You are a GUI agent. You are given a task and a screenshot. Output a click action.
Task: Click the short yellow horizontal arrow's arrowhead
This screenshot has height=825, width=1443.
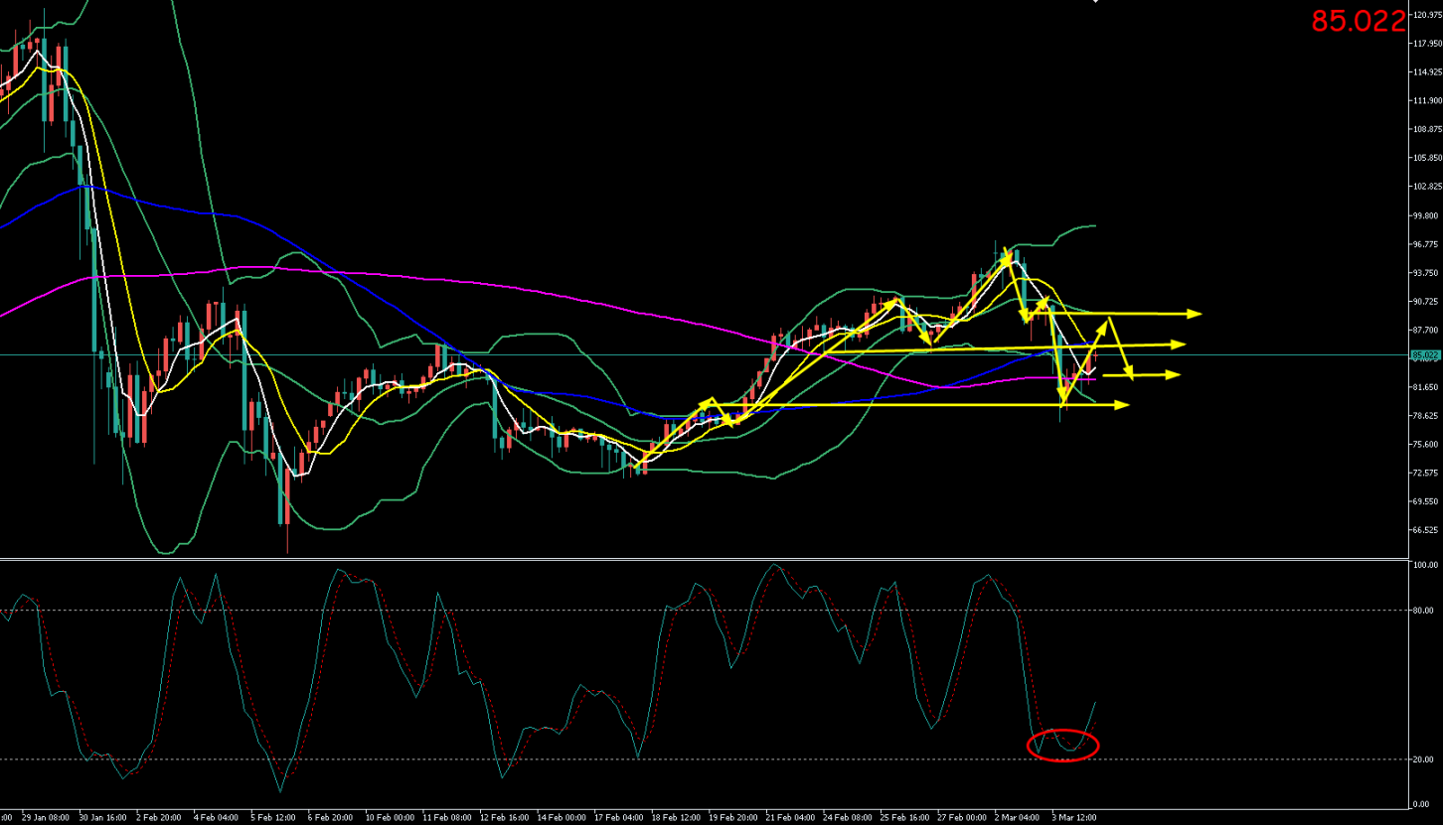1173,374
